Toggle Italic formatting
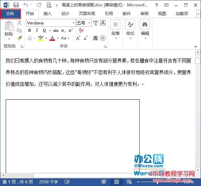The width and height of the screenshot is (201, 186). 37,30
